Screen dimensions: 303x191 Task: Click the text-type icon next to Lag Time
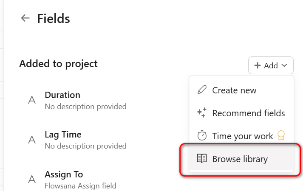point(31,140)
